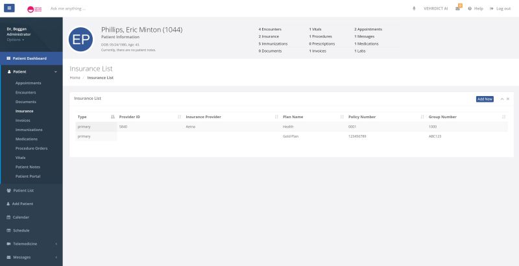Open the 1 Labs summary link

coord(360,51)
